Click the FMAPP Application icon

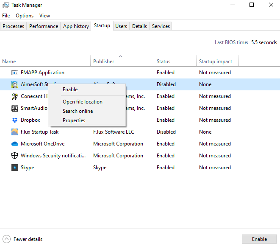click(x=15, y=73)
